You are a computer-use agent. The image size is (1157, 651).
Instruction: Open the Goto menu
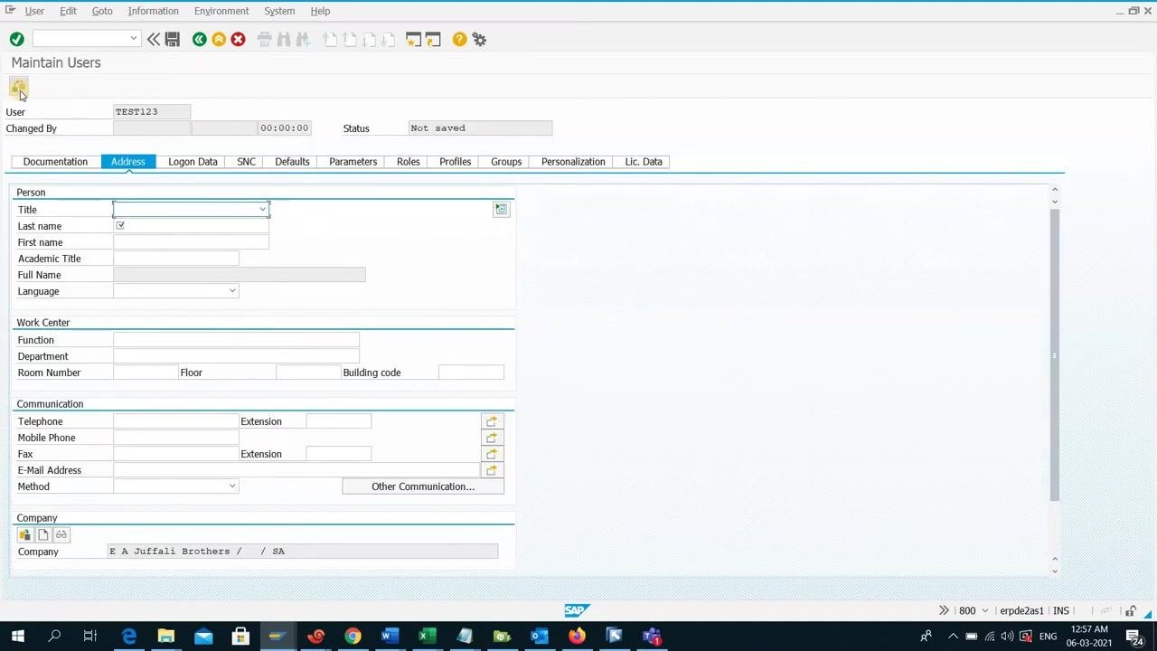click(x=102, y=11)
